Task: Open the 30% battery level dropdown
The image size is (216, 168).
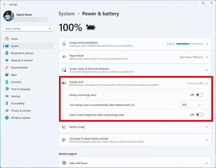Action: pyautogui.click(x=191, y=105)
